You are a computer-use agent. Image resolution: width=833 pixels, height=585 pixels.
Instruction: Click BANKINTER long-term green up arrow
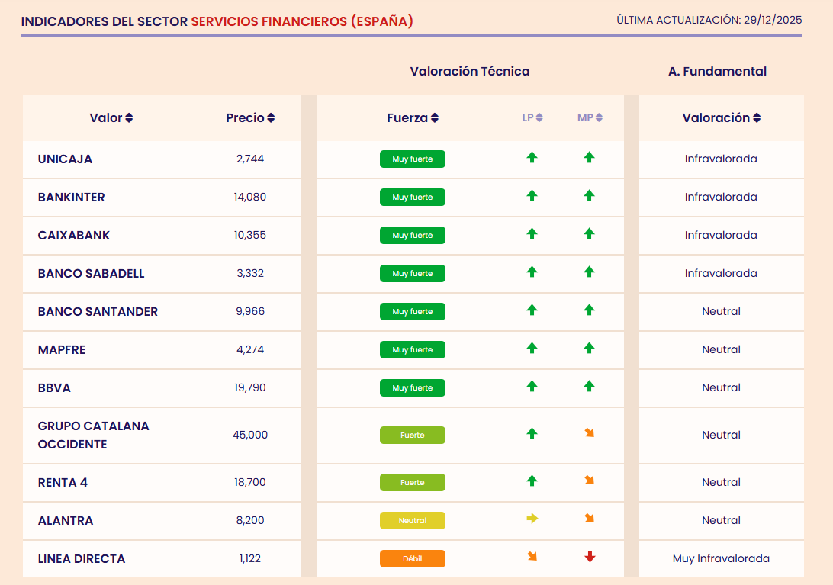[532, 196]
